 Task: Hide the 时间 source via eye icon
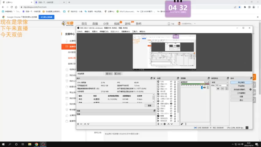click(171, 116)
